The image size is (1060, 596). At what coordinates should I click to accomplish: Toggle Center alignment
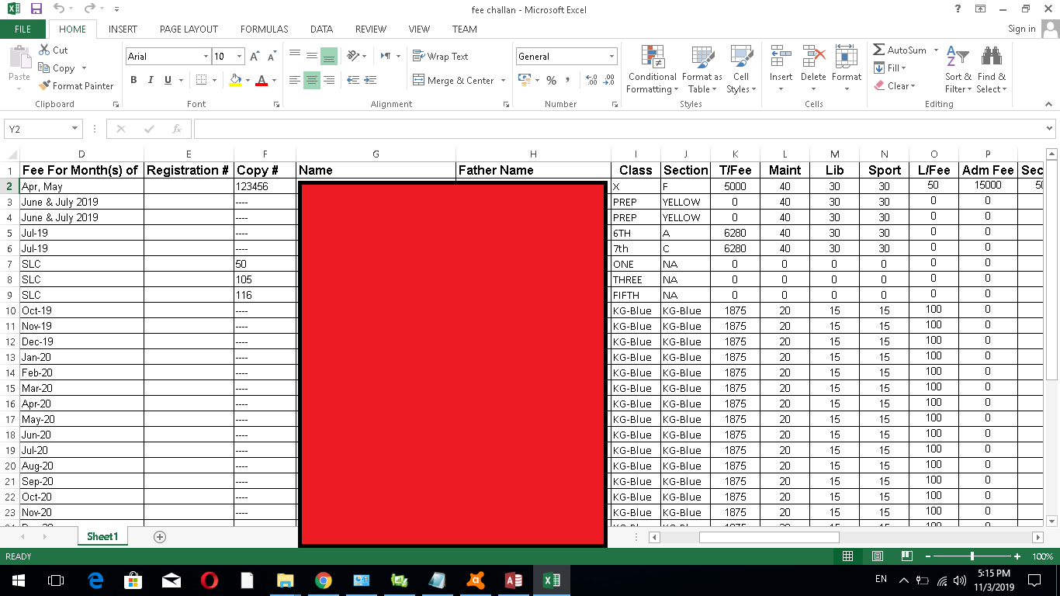tap(311, 80)
